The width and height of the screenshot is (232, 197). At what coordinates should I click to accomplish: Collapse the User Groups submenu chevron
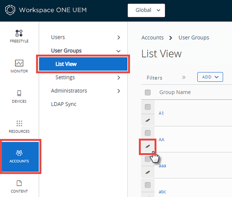[119, 51]
